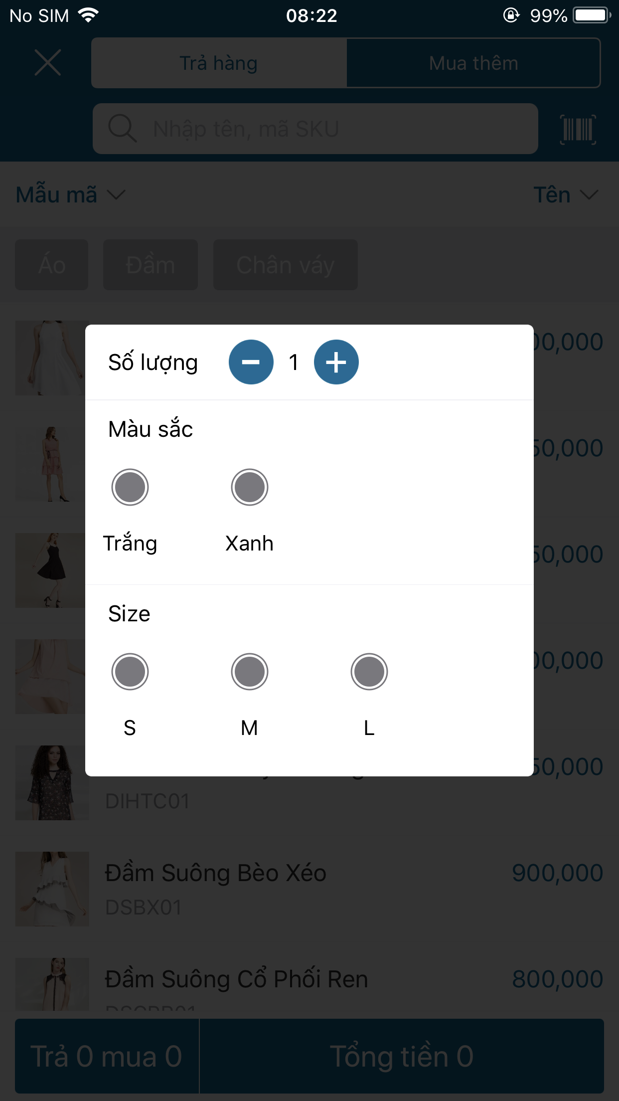Choose size M
The width and height of the screenshot is (619, 1101).
coord(249,672)
